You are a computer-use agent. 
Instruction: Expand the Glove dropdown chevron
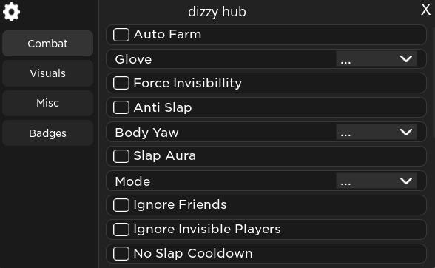click(406, 59)
